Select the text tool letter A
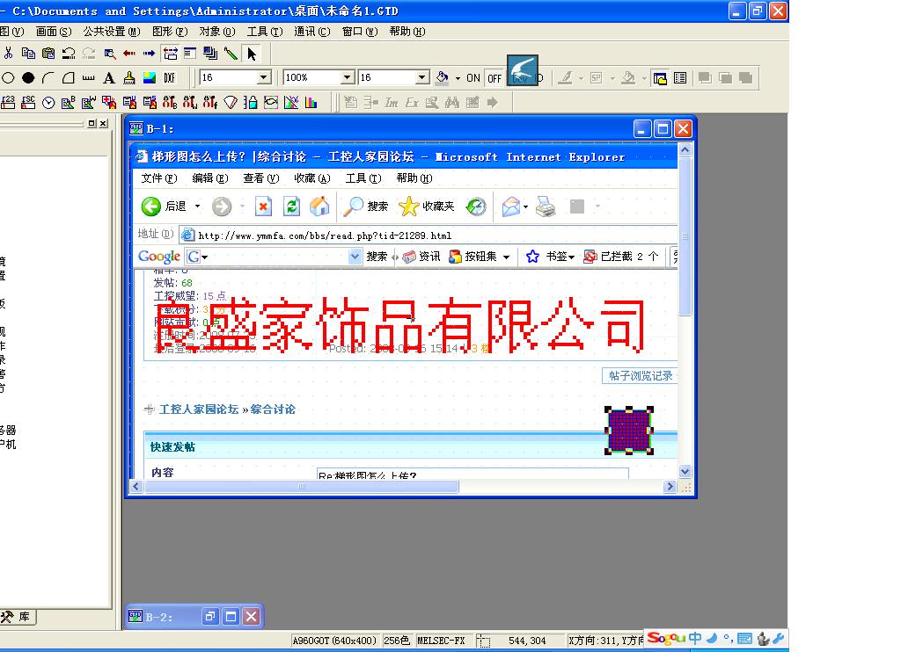The width and height of the screenshot is (901, 652). pos(109,78)
